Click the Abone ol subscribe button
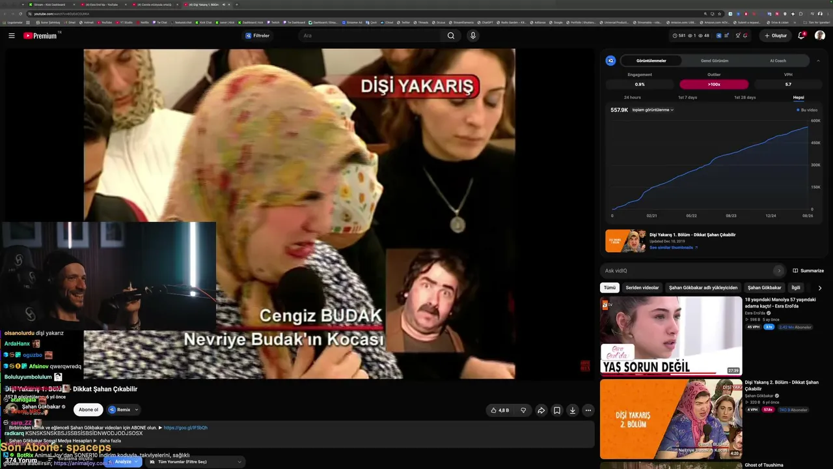This screenshot has height=469, width=833. [x=89, y=410]
